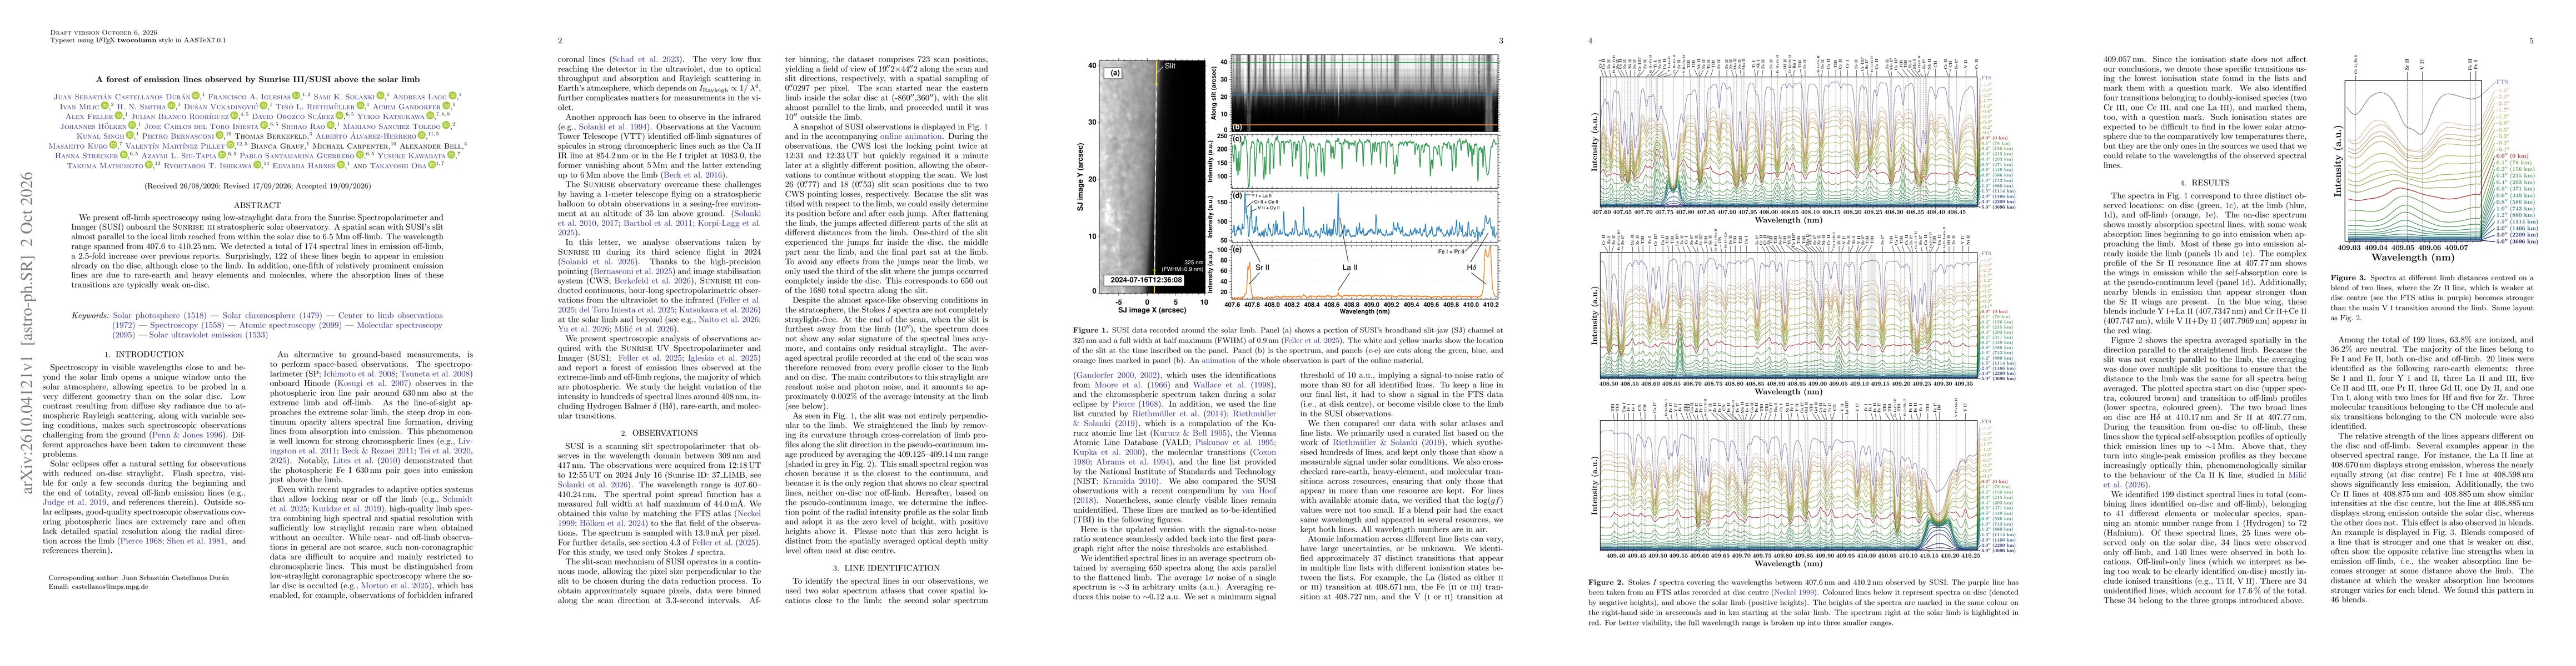The width and height of the screenshot is (2576, 666).
Task: Open Andreas Lagg's ORCID icon
Action: click(x=453, y=96)
